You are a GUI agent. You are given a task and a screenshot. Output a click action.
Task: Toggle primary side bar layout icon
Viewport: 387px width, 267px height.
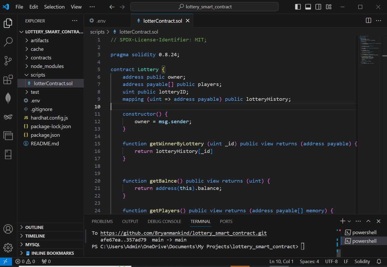coord(298,7)
